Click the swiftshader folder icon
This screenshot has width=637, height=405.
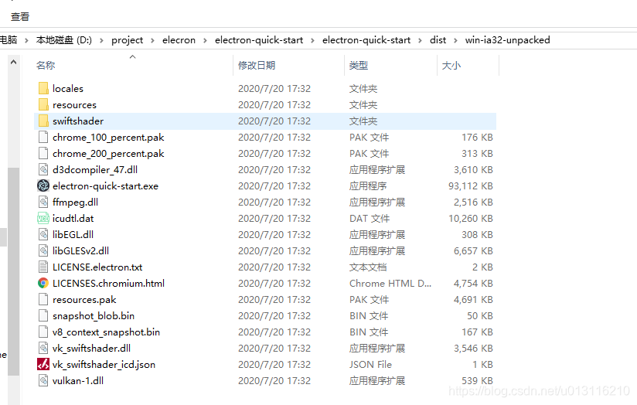click(x=43, y=121)
